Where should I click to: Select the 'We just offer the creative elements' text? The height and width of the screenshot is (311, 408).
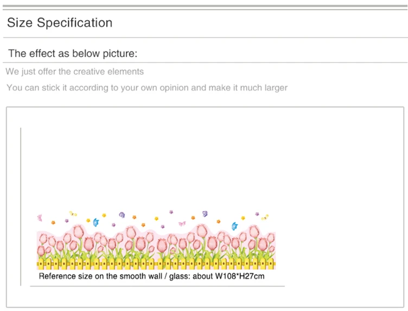75,71
